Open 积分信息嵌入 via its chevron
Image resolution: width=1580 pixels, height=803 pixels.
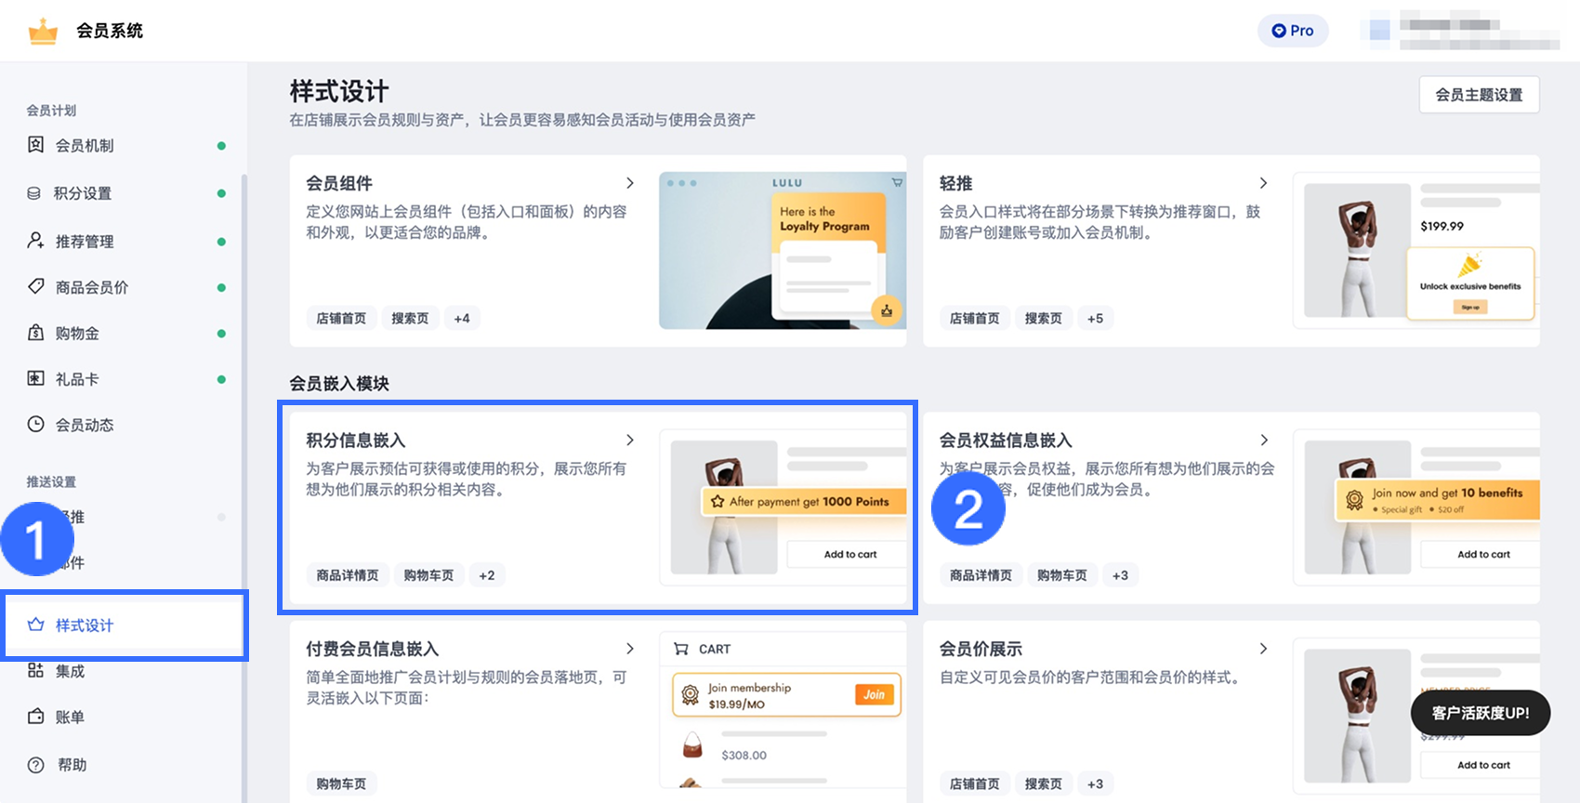pyautogui.click(x=630, y=440)
